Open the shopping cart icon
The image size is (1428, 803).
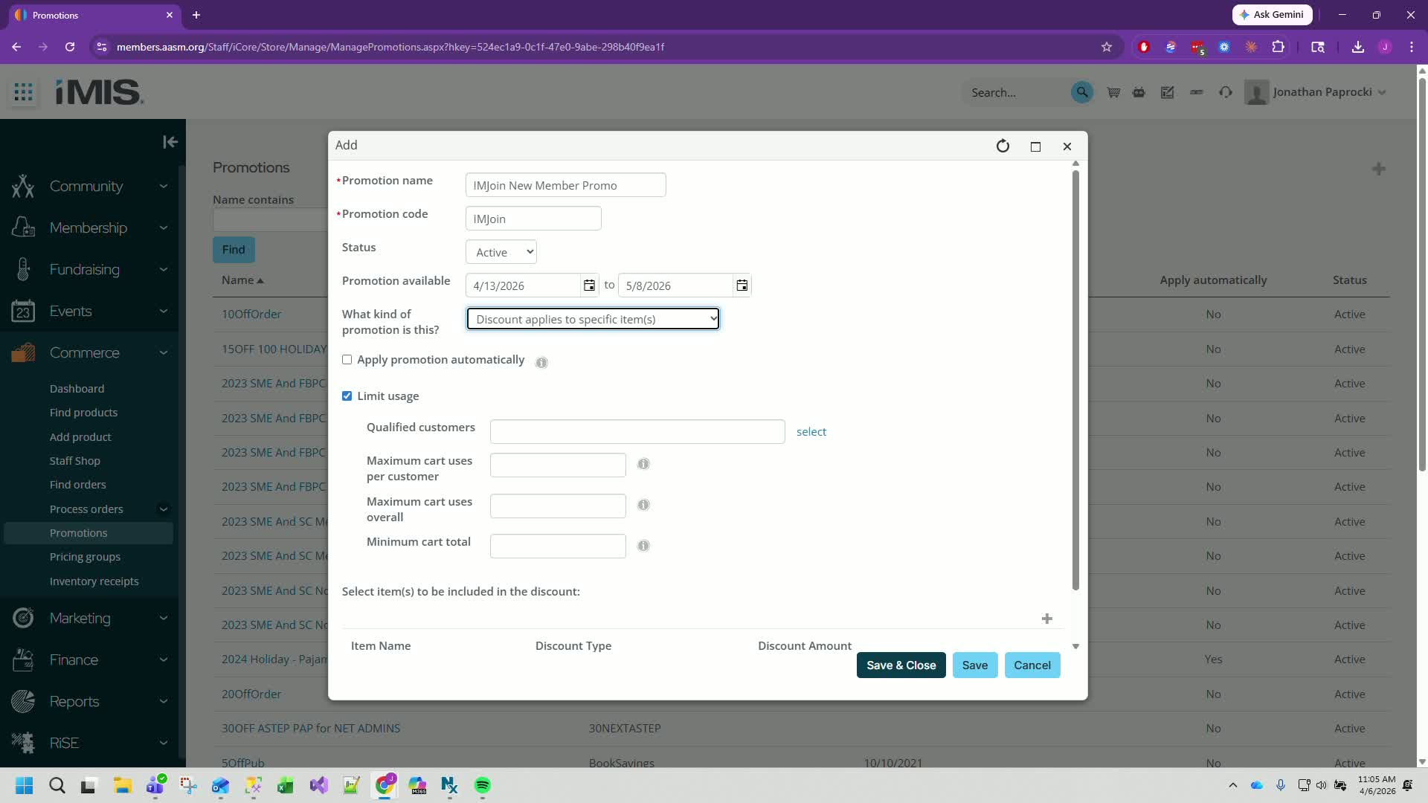1113,92
